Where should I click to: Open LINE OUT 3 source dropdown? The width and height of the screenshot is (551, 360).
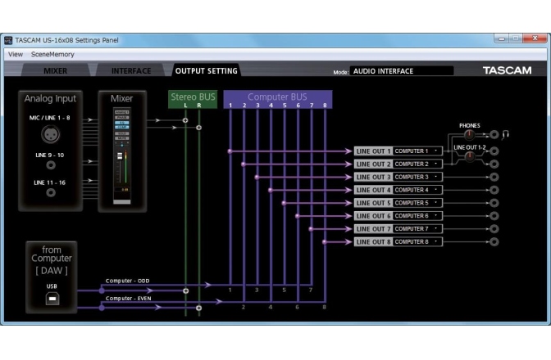click(417, 177)
